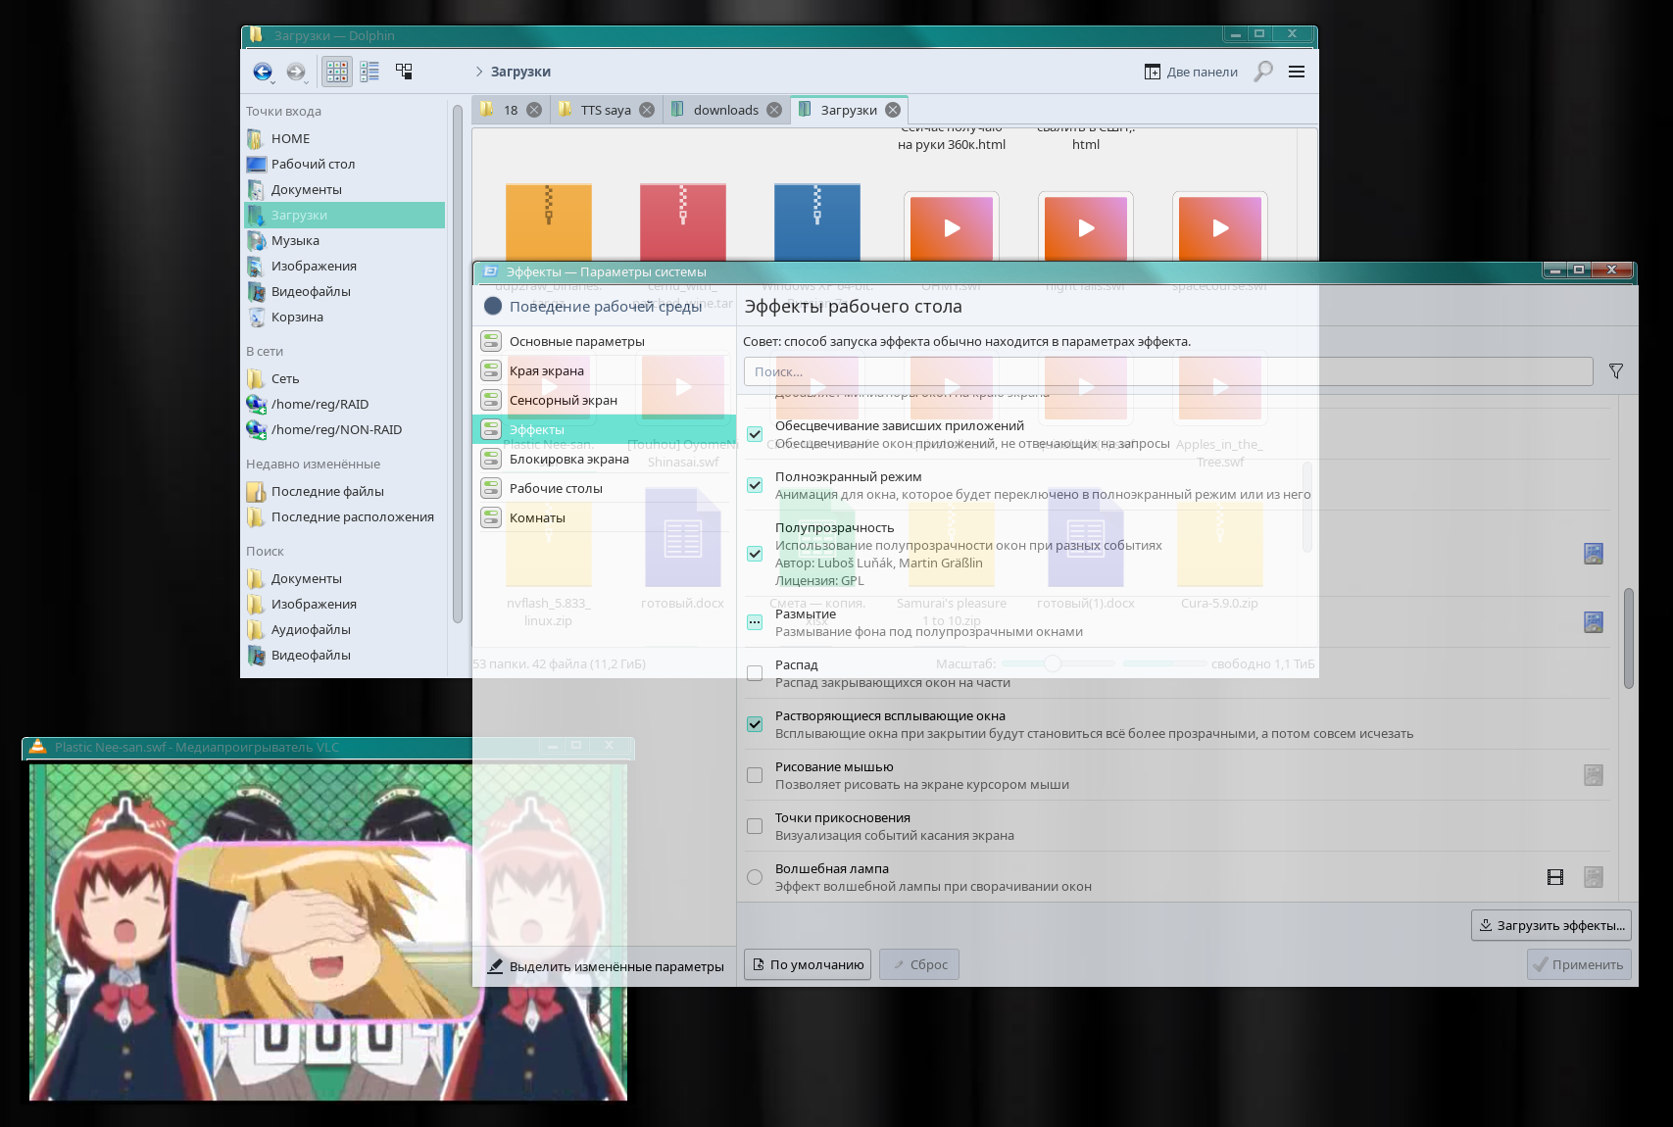This screenshot has width=1673, height=1127.
Task: Go back in Dolphin navigation
Action: [x=263, y=72]
